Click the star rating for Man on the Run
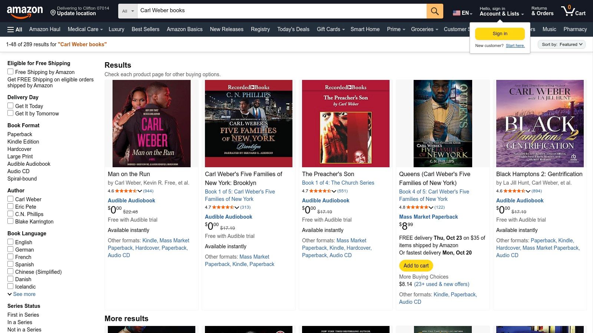 [126, 191]
